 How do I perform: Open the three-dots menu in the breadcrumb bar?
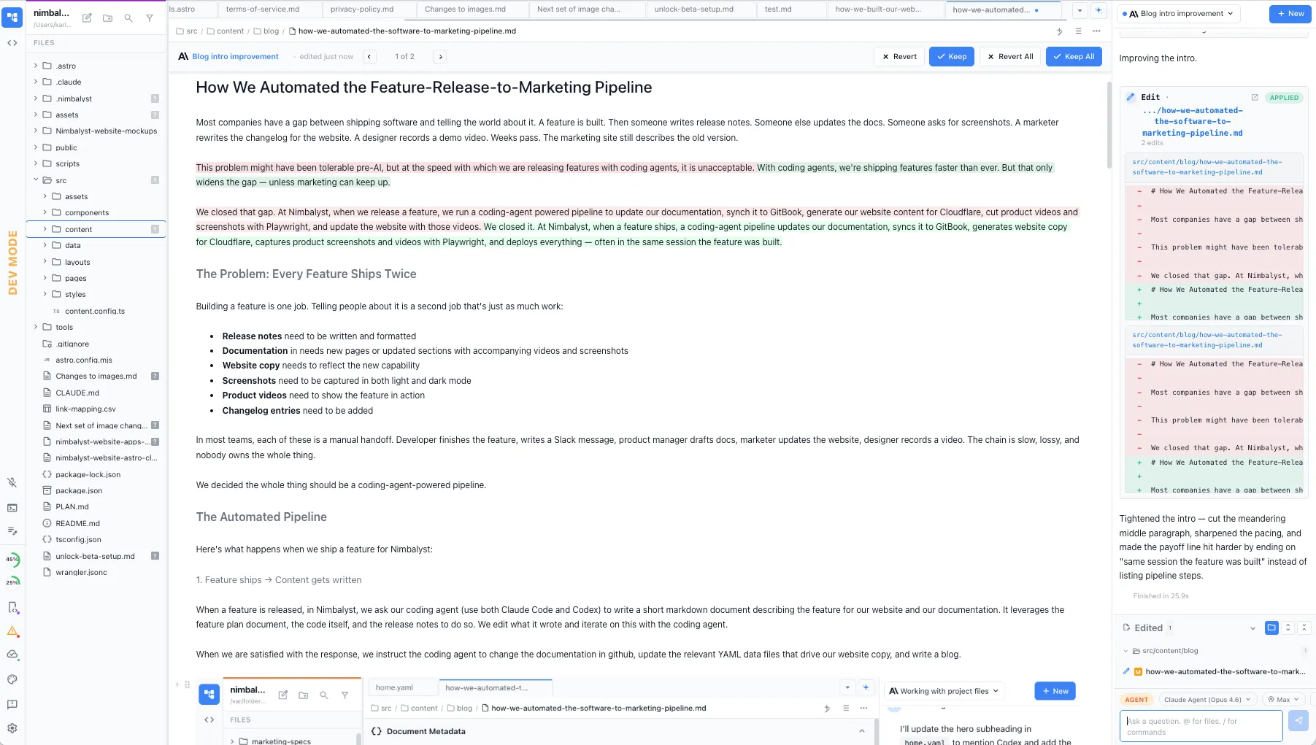(1096, 31)
